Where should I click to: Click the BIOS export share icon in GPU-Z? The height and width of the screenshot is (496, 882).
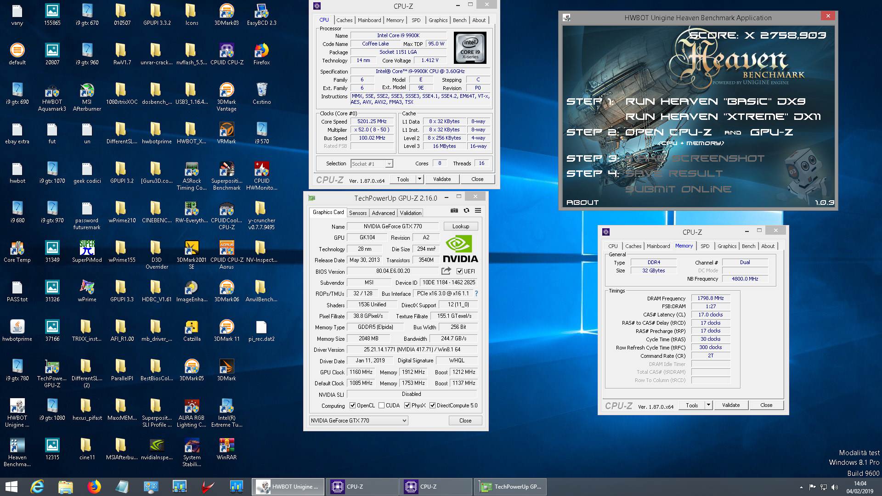(446, 271)
